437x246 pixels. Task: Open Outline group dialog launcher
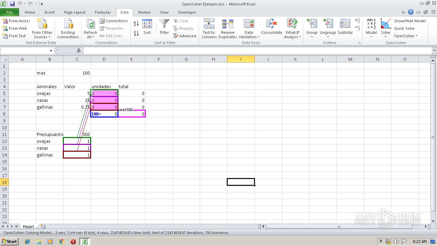tap(359, 43)
